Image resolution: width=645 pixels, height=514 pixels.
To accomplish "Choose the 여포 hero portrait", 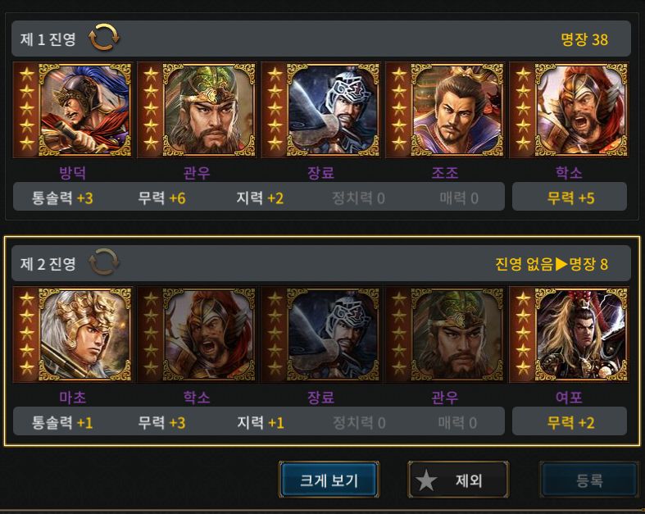I will point(570,334).
